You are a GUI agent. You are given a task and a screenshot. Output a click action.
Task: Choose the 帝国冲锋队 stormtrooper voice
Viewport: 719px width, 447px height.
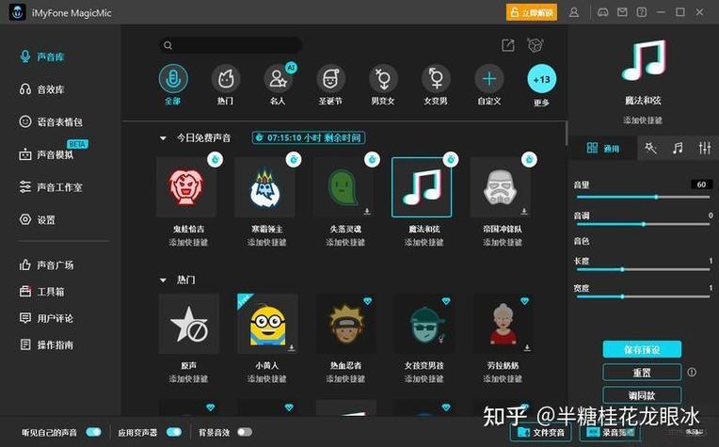pos(501,187)
